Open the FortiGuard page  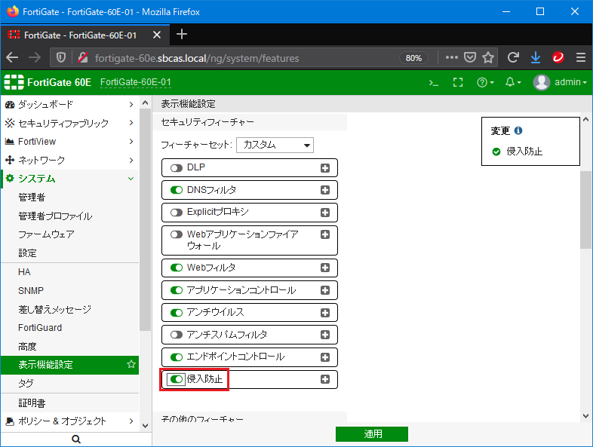click(40, 328)
